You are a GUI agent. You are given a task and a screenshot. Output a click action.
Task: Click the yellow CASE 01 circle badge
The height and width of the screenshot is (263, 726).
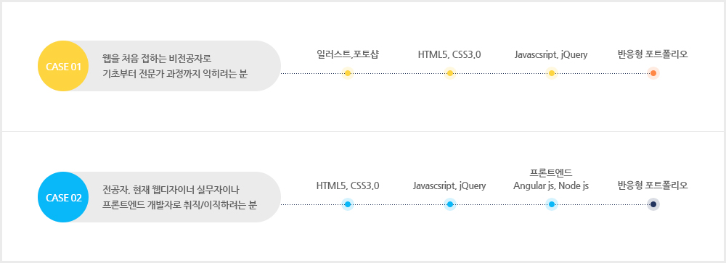[63, 66]
